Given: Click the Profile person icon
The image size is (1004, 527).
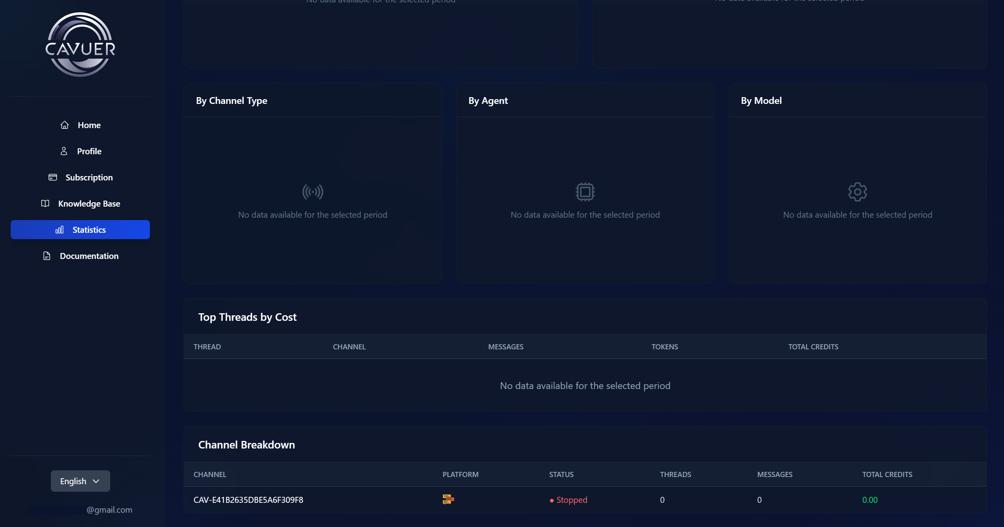Looking at the screenshot, I should [x=64, y=151].
